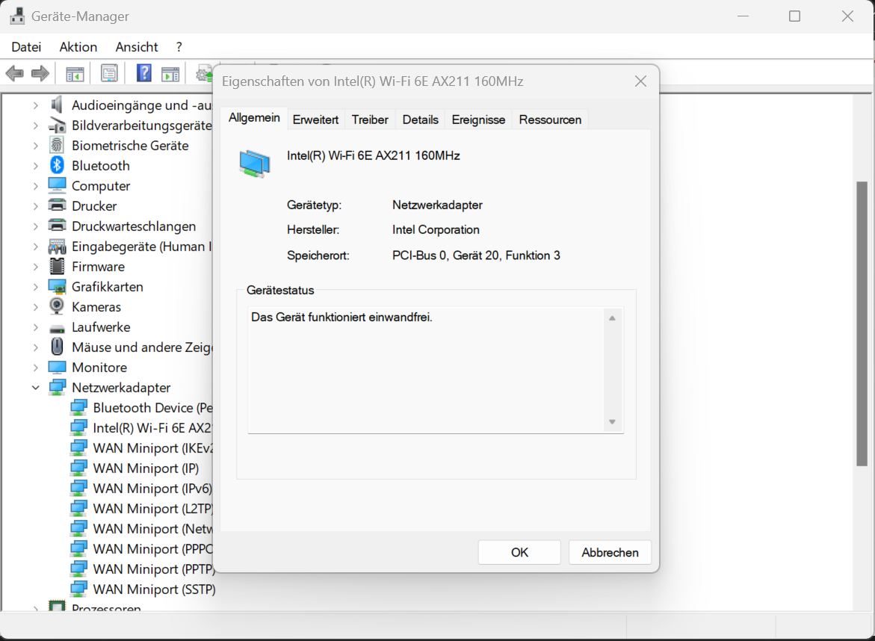Screen dimensions: 875x641
Task: Expand the Audioeingänge und -ausgänge node
Action: pos(36,105)
